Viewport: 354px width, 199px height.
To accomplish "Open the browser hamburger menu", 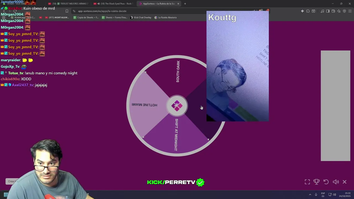I will [350, 11].
